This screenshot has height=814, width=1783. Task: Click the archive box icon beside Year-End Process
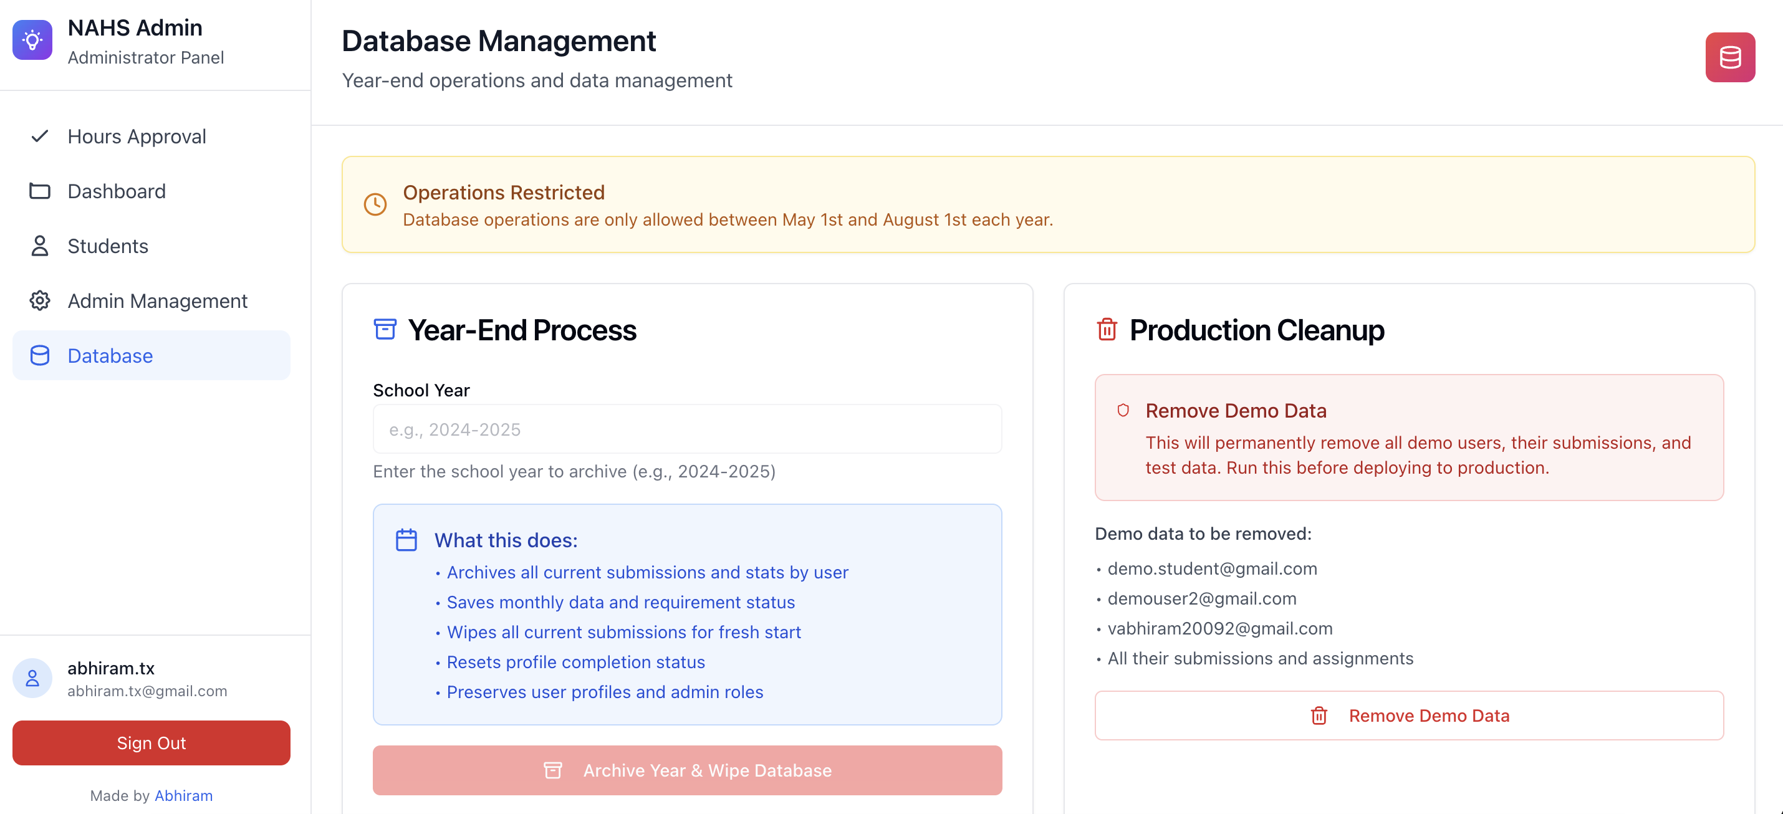(x=385, y=330)
